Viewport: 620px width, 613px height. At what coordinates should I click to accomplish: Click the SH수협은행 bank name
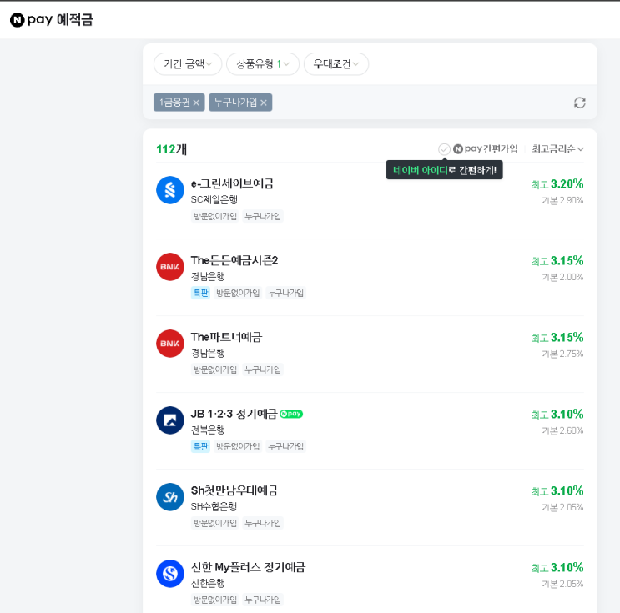214,506
